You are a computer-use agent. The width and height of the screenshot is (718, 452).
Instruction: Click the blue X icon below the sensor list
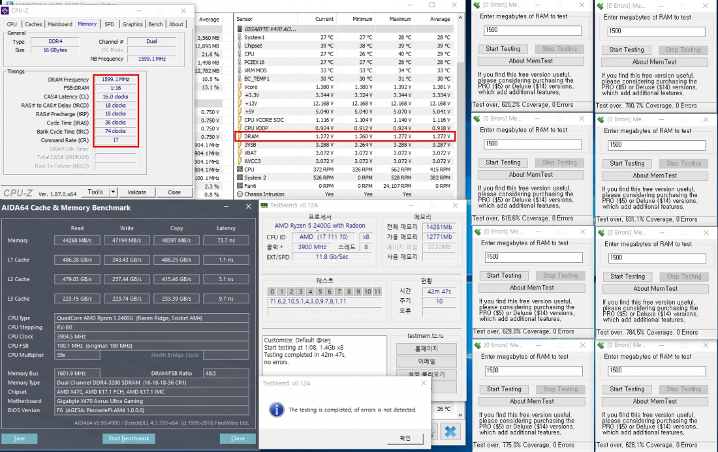tap(450, 431)
